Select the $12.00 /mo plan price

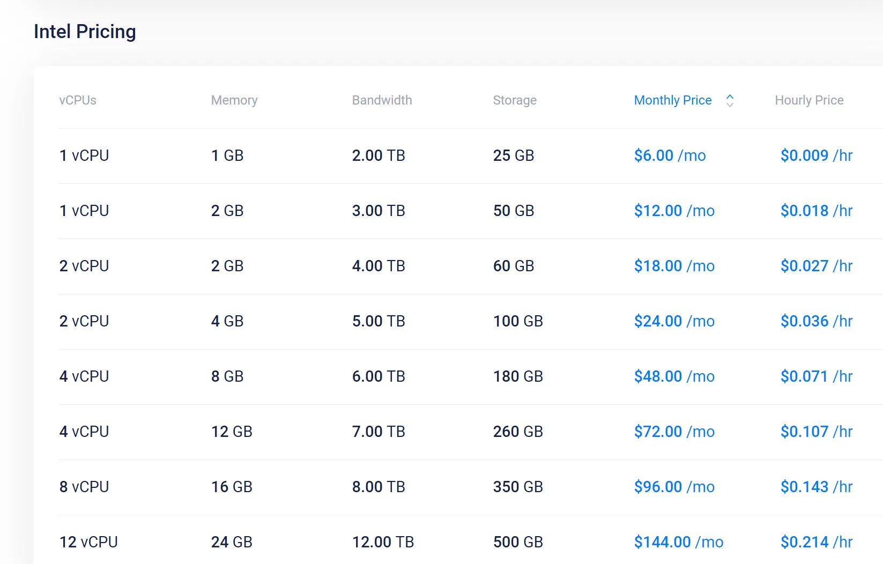pyautogui.click(x=674, y=211)
